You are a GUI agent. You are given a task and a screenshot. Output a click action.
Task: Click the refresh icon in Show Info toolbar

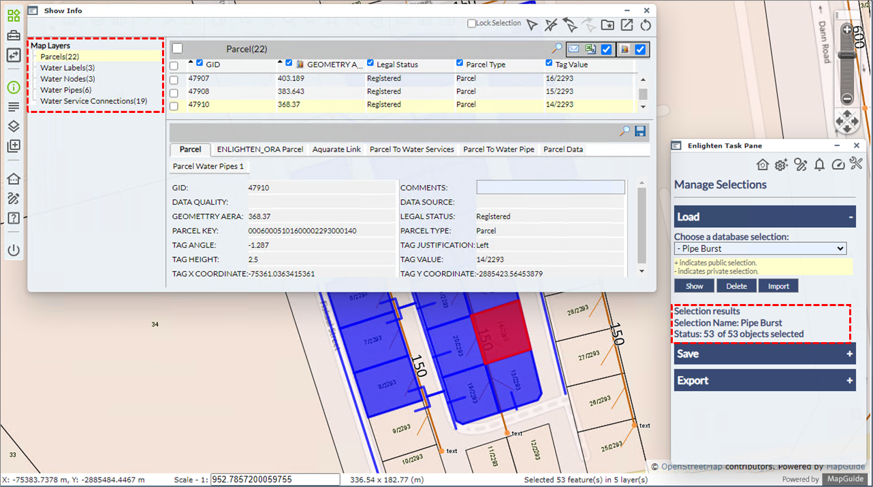646,25
